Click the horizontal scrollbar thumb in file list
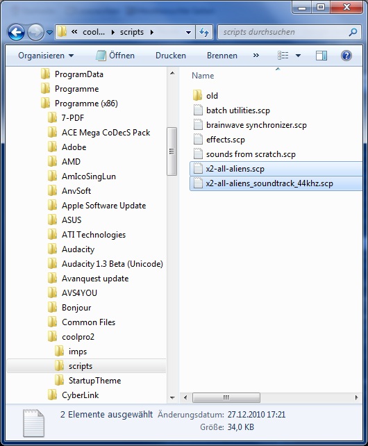 click(x=226, y=397)
